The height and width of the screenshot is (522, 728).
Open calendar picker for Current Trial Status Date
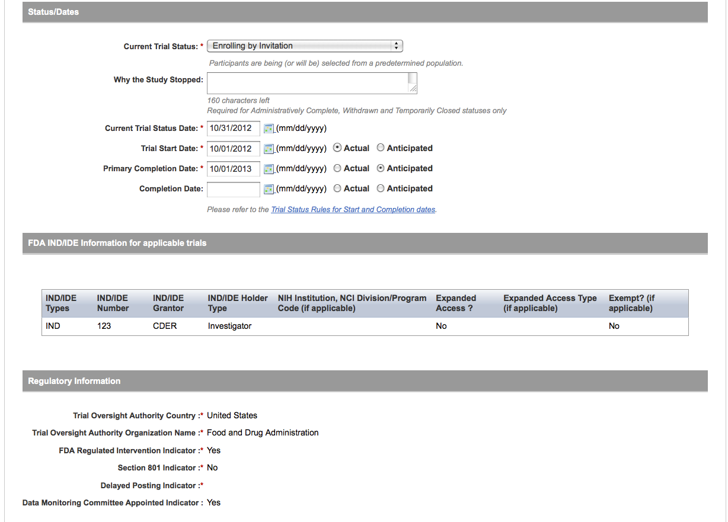click(x=269, y=129)
